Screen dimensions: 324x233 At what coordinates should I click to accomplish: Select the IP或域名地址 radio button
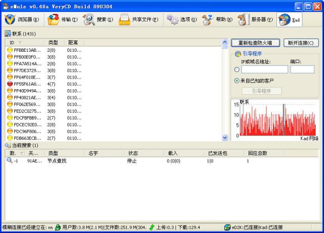(x=237, y=70)
